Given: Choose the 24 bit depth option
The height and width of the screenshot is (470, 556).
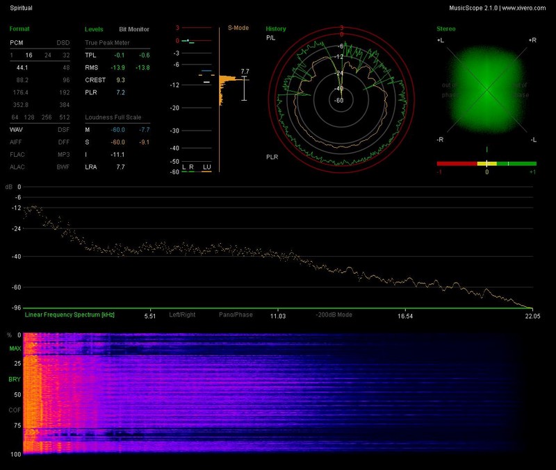Looking at the screenshot, I should click(47, 56).
